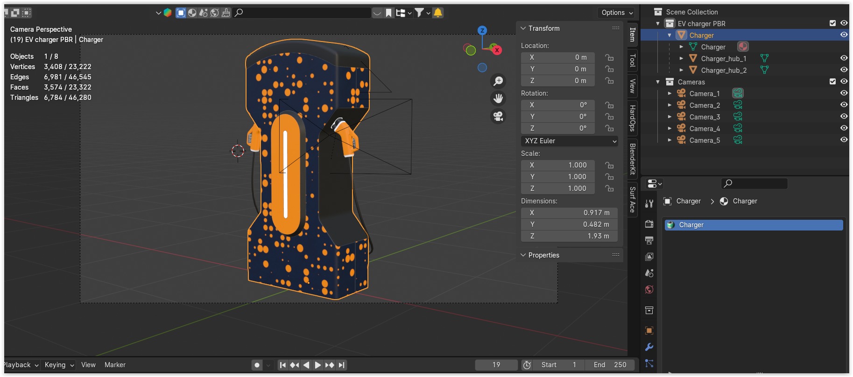Open the Collection properties icon

tap(649, 310)
